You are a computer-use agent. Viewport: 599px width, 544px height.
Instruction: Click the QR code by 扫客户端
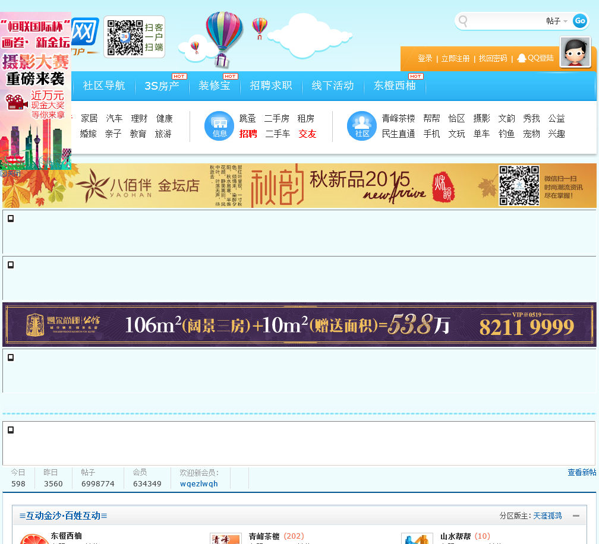pyautogui.click(x=125, y=37)
